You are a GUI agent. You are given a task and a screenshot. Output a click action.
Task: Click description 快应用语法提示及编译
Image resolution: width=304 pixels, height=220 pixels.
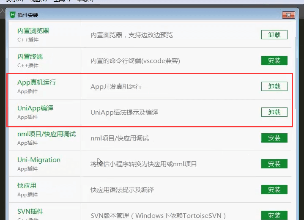coord(122,190)
